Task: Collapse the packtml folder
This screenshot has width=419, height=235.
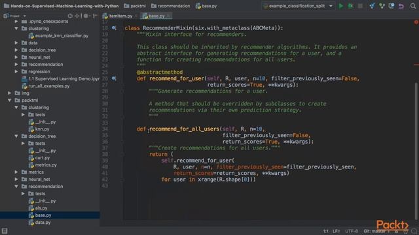Action: tap(9, 101)
